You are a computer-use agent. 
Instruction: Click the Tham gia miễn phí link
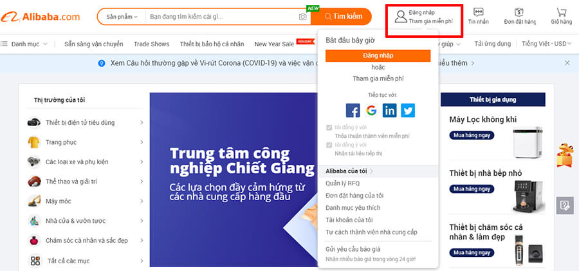(378, 79)
